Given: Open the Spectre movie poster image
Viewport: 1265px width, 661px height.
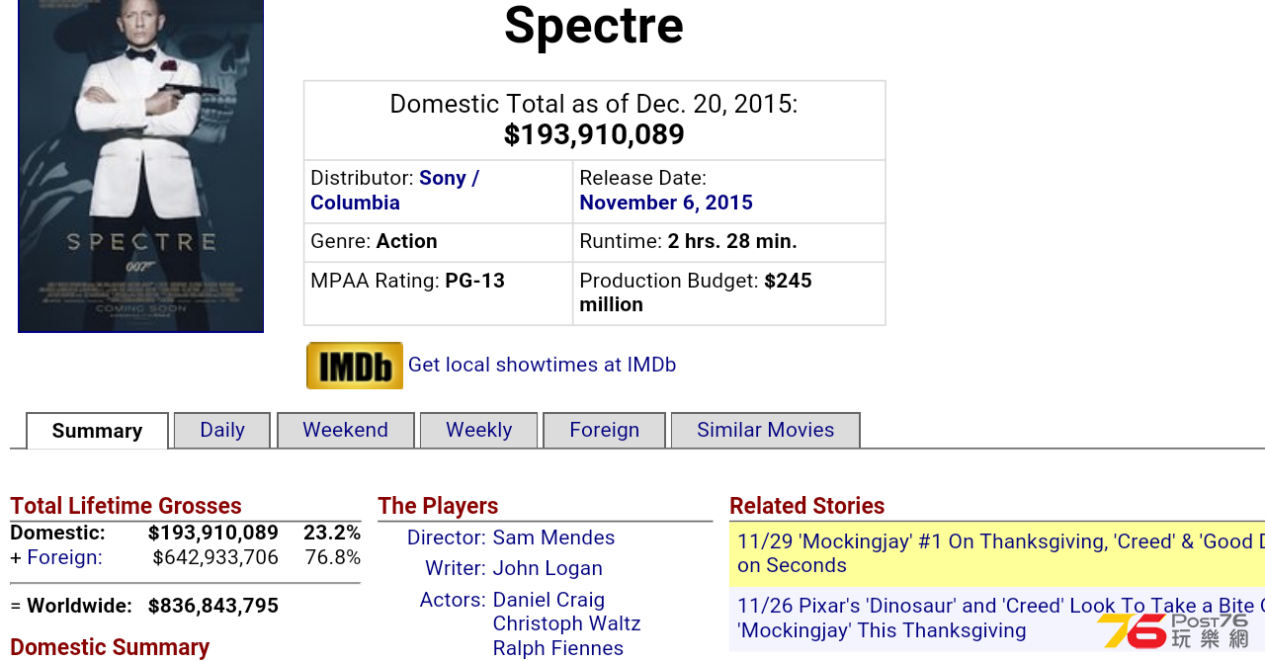Looking at the screenshot, I should pyautogui.click(x=141, y=166).
